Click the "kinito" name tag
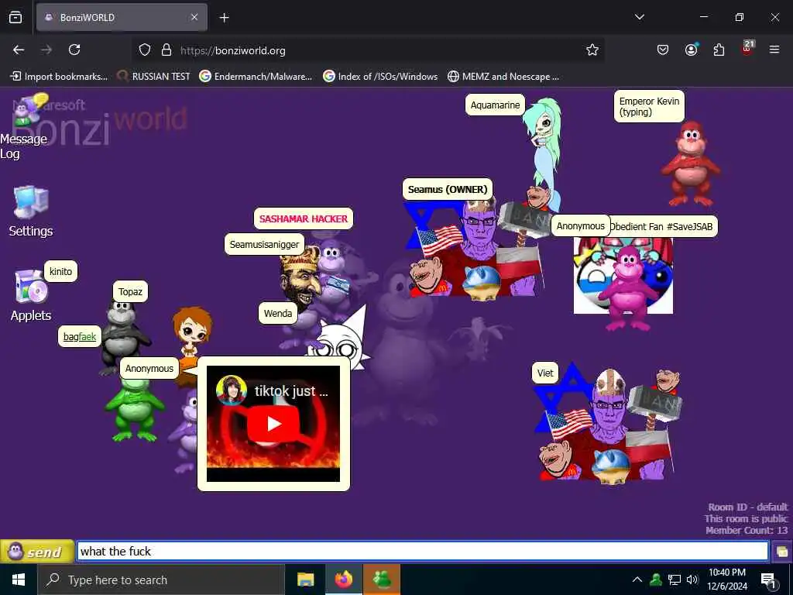This screenshot has height=595, width=793. coord(60,271)
